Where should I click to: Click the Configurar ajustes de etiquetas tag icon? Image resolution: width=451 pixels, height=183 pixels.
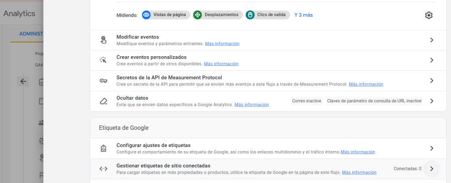coord(104,148)
